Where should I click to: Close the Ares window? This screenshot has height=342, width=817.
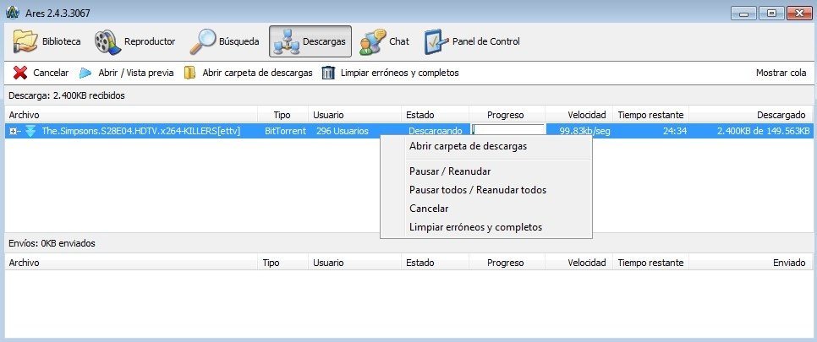point(798,14)
